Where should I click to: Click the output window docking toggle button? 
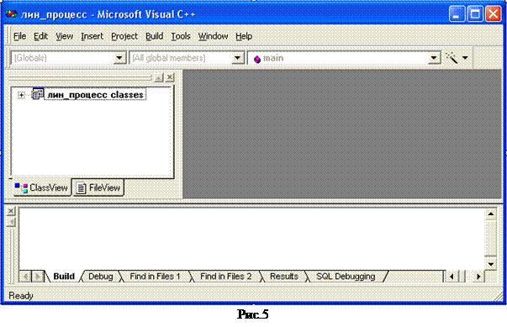pos(11,222)
